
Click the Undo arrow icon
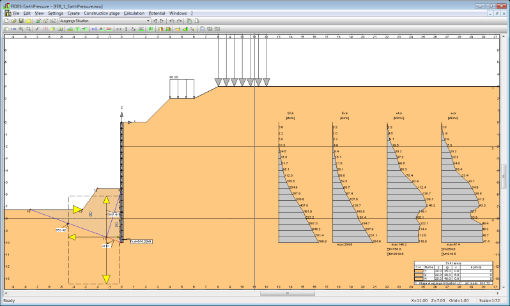[172, 21]
